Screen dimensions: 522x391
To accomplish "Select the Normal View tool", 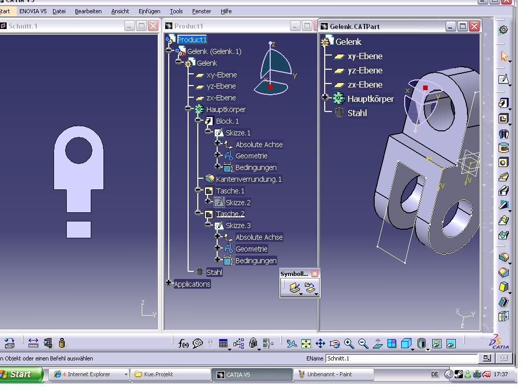I will [378, 344].
